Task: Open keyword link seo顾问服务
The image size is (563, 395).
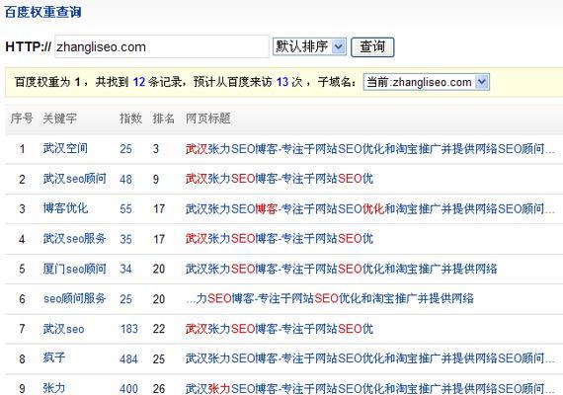Action: [x=75, y=298]
